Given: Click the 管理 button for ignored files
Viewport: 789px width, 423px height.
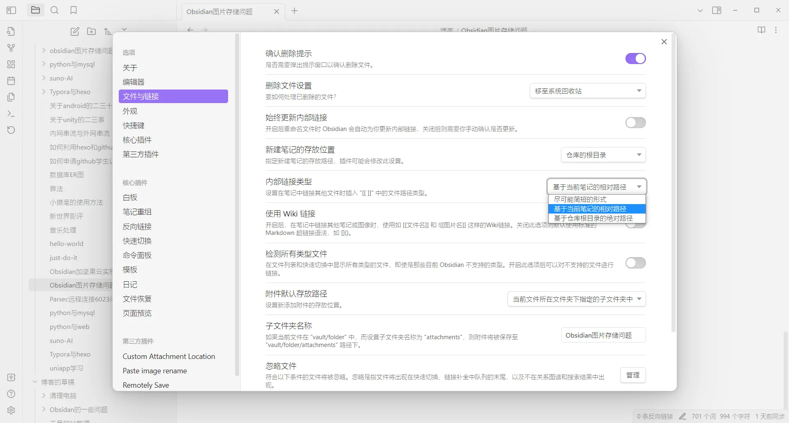Looking at the screenshot, I should click(x=633, y=375).
